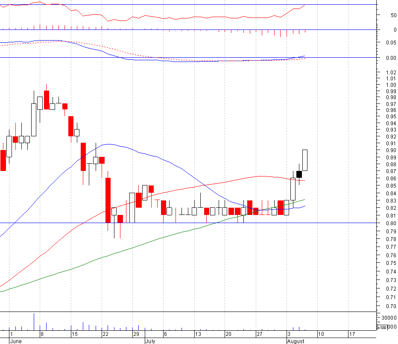This screenshot has width=398, height=344.
Task: Click the 0.92 price axis label
Action: coord(391,137)
